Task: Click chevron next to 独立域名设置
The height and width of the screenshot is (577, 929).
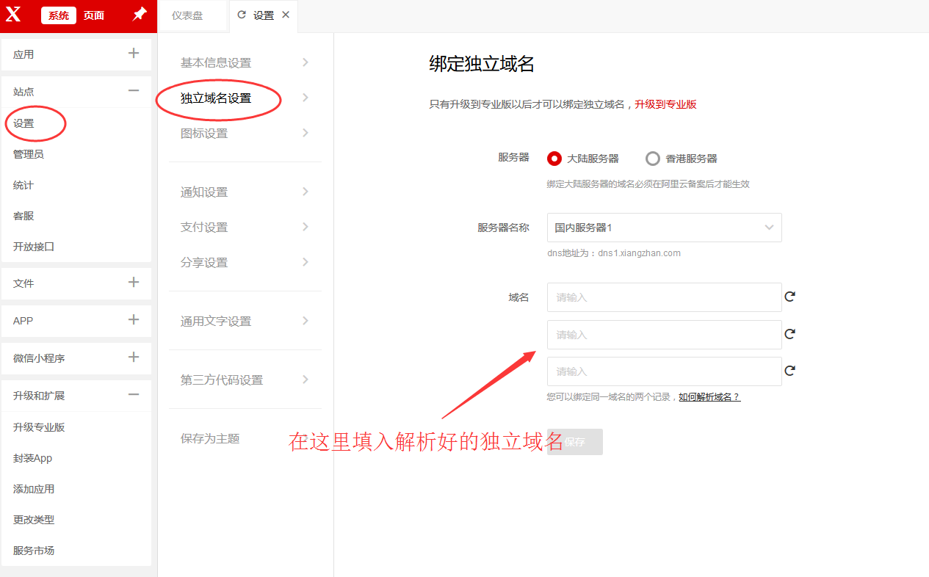Action: (x=306, y=98)
